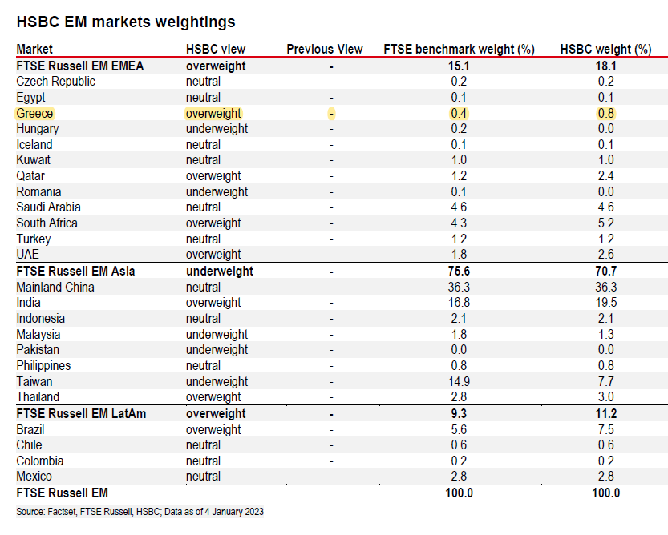
Task: Select the 'Czech Republic' market cell
Action: coord(56,82)
